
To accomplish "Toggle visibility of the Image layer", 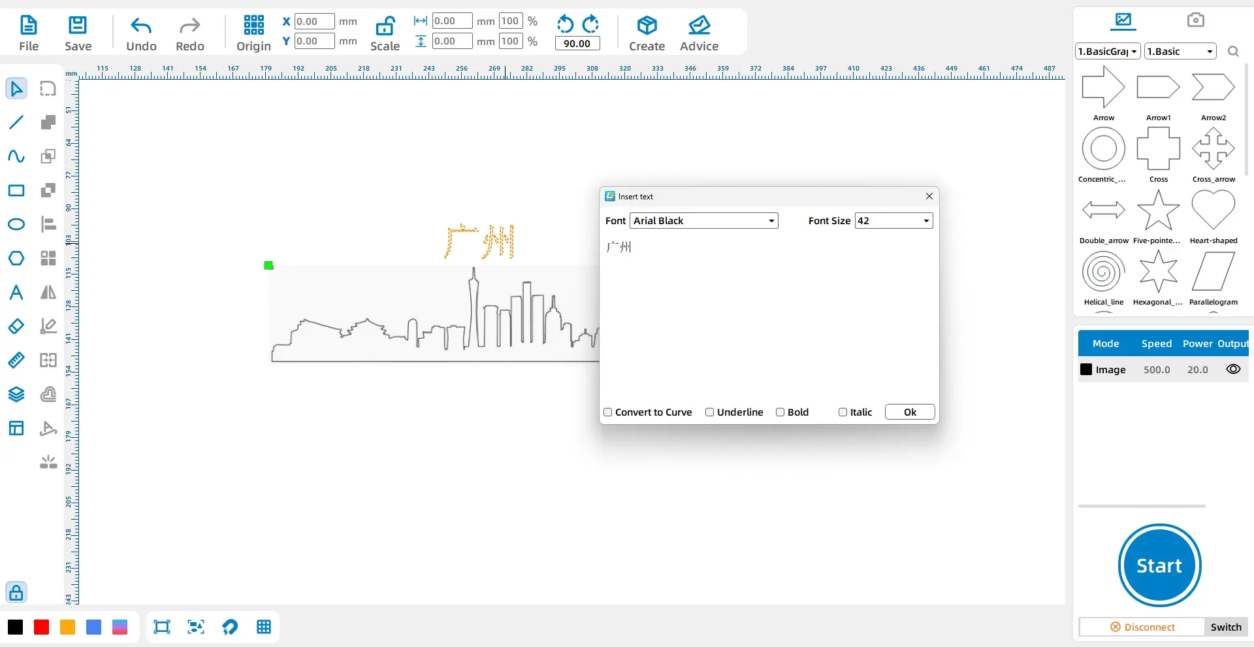I will 1233,369.
